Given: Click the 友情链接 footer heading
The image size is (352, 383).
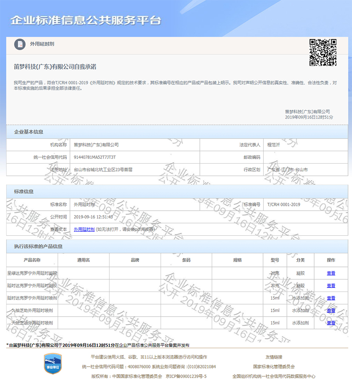Looking at the screenshot, I should [x=274, y=357].
